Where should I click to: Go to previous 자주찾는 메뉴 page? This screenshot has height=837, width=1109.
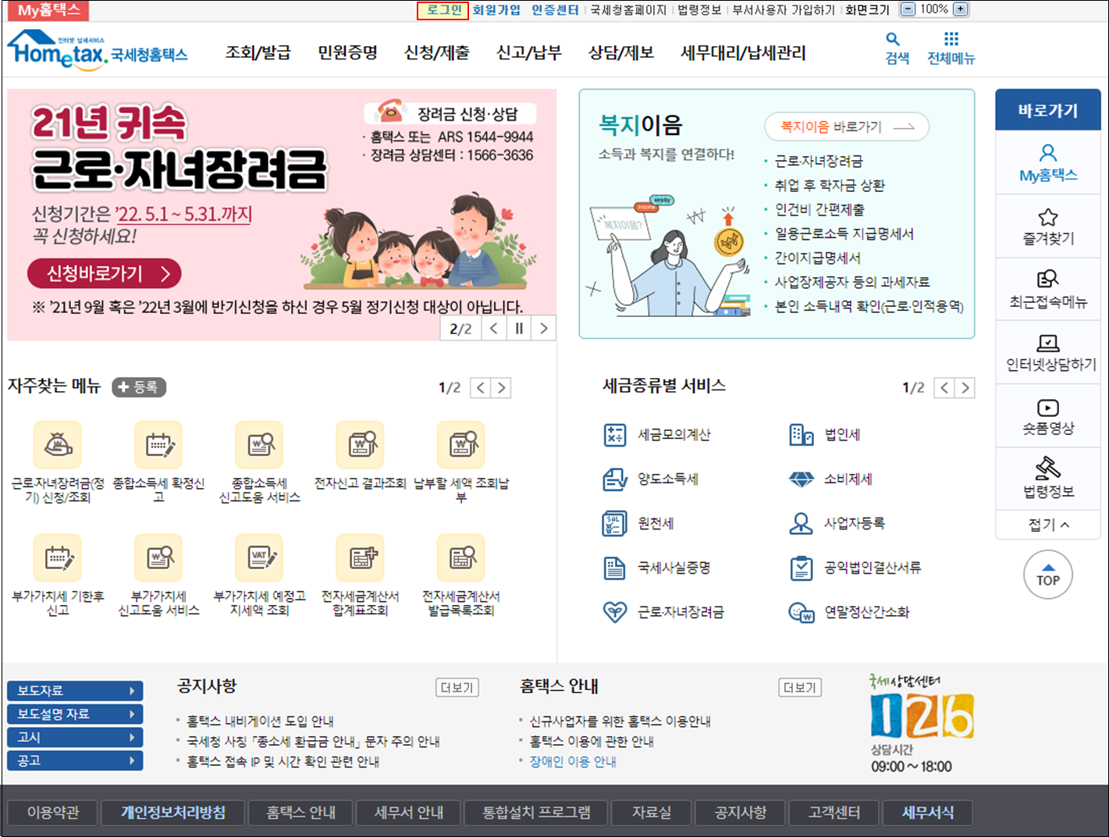click(481, 388)
